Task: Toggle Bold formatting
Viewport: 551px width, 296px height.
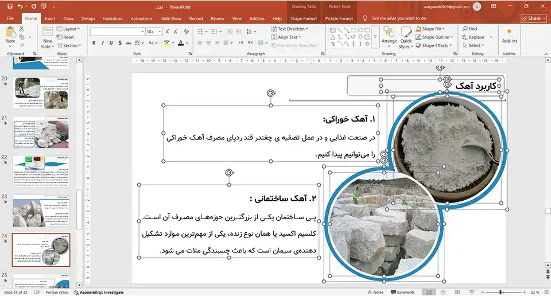Action: tap(94, 43)
